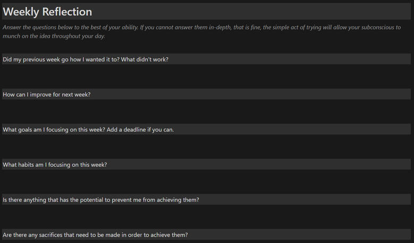
Task: Select the "How can I improve for next week?" heading
Action: click(47, 94)
